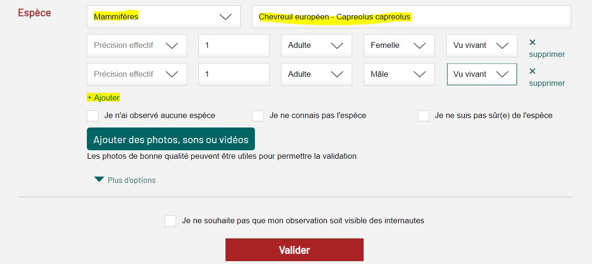
Task: Click the count field in Femelle row
Action: (x=234, y=46)
